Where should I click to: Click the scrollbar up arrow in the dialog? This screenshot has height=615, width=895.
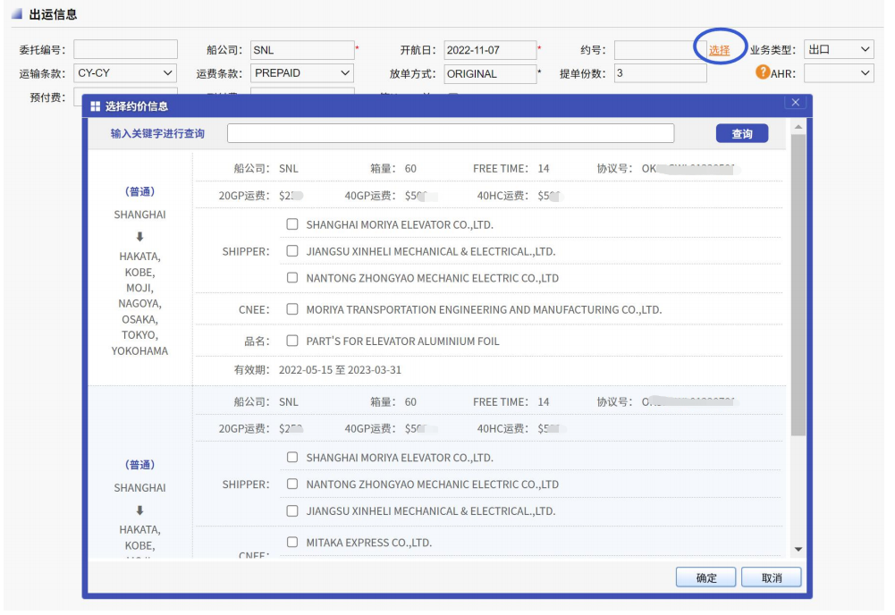click(798, 127)
